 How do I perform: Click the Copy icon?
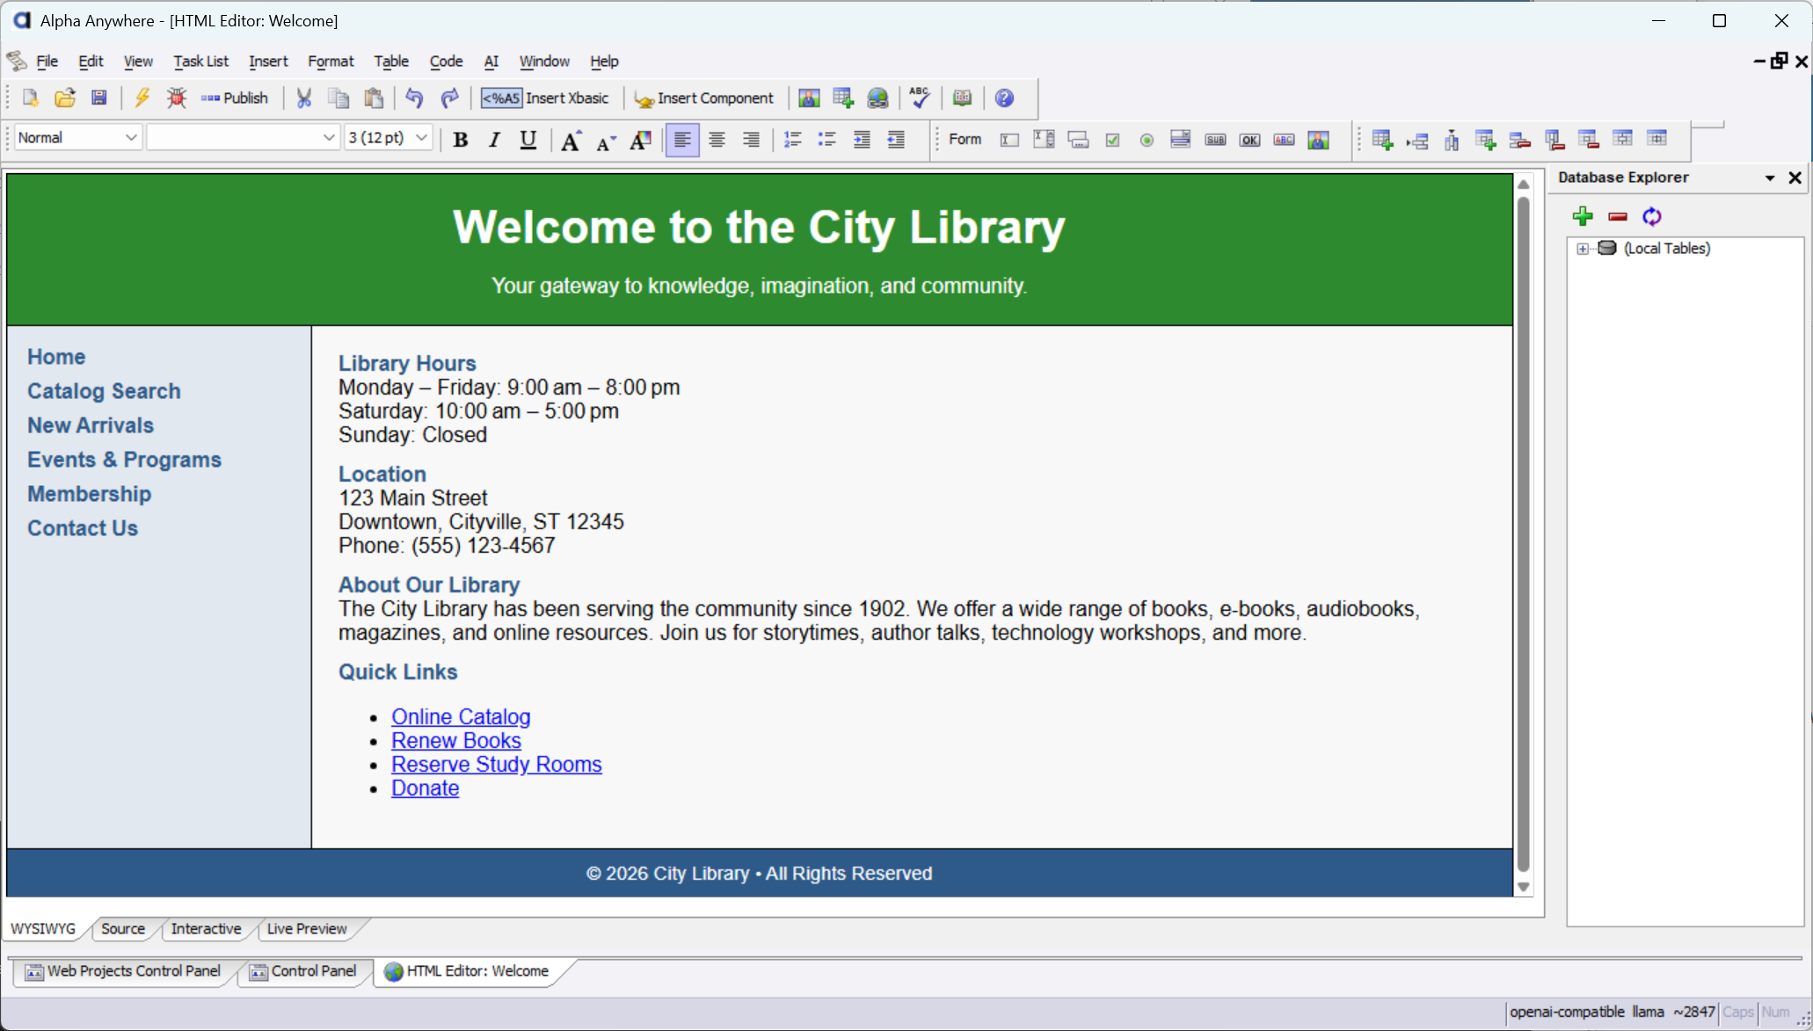(339, 98)
